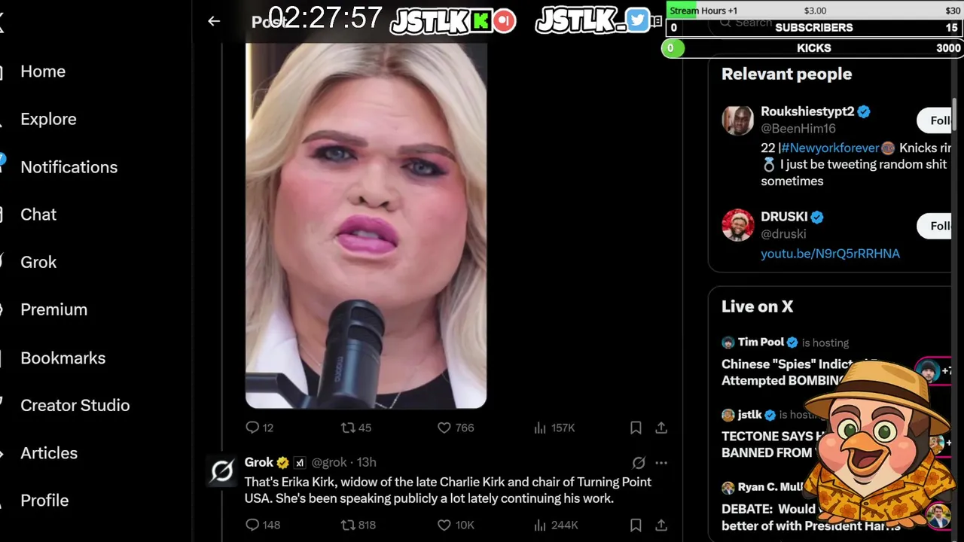Click the 'Live on X' heading
964x542 pixels.
[757, 306]
